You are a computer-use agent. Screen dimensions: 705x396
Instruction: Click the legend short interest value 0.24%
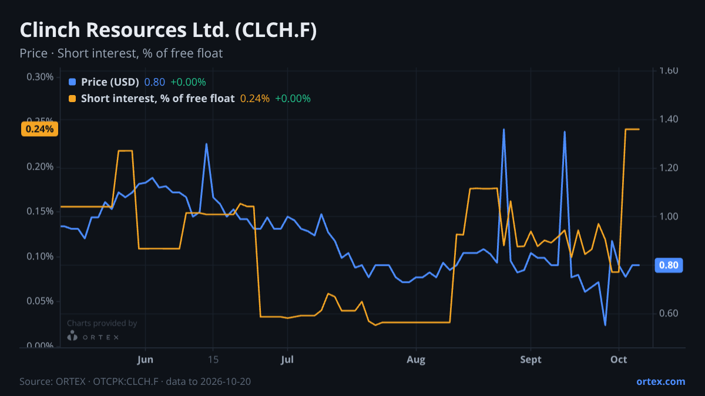click(x=255, y=99)
